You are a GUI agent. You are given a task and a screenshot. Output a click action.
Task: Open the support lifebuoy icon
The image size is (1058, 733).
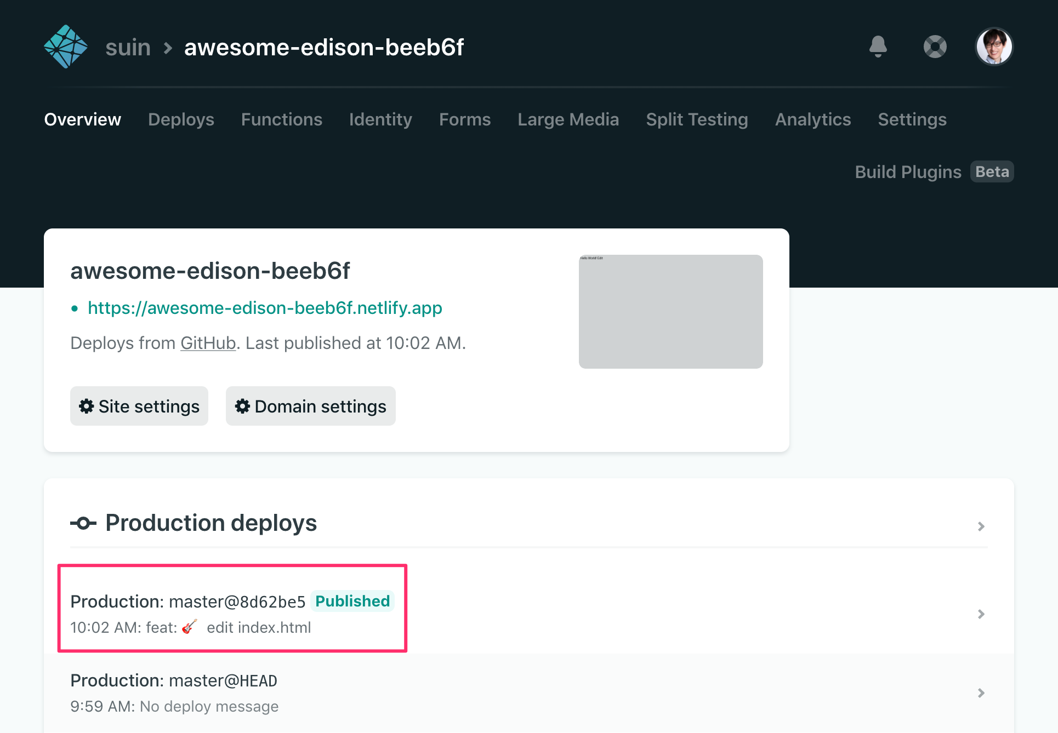pos(935,47)
